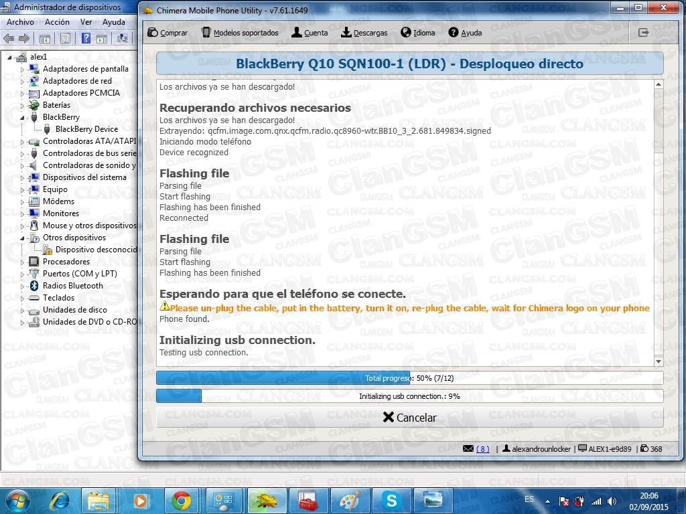686x514 pixels.
Task: Collapse Otros dispositivos node
Action: [22, 238]
